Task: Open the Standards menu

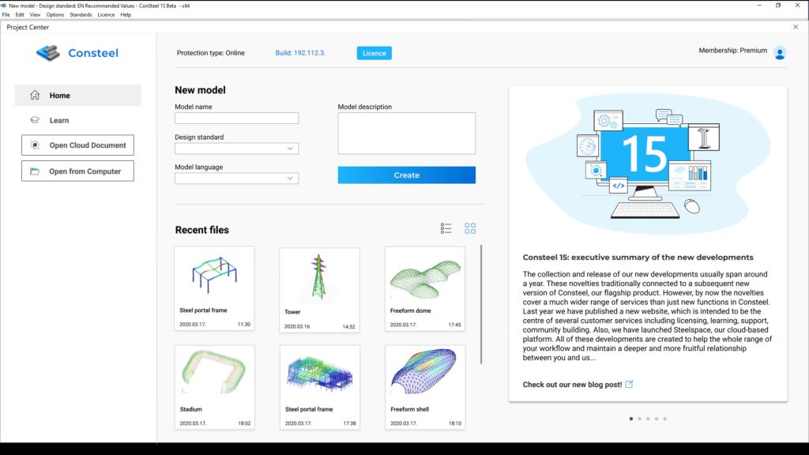Action: (x=81, y=15)
